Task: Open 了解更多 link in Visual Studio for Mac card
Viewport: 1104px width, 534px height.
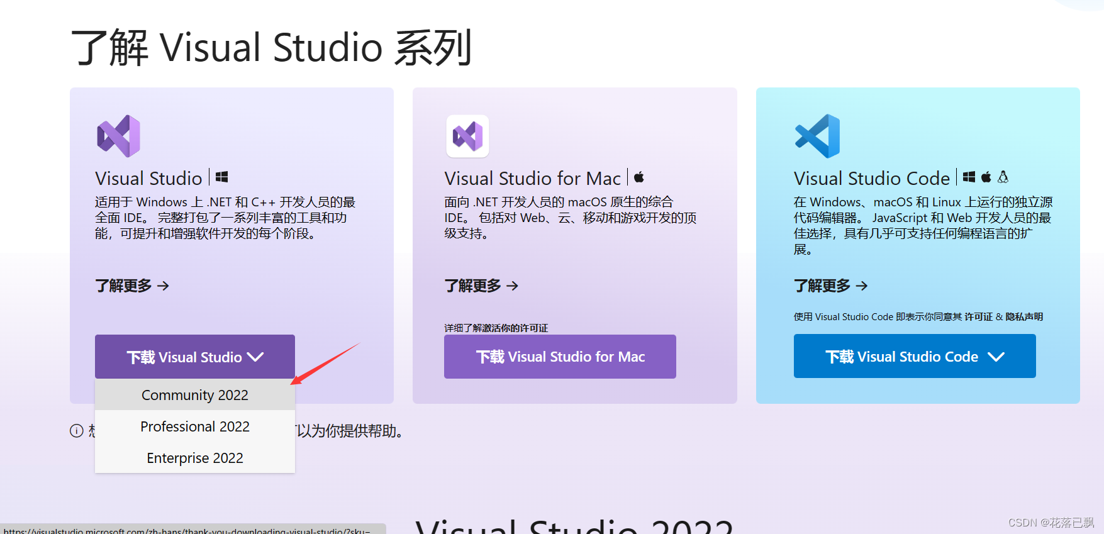Action: pyautogui.click(x=482, y=286)
